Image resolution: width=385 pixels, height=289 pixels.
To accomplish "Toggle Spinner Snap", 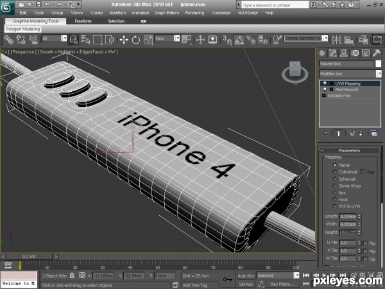I will 263,39.
